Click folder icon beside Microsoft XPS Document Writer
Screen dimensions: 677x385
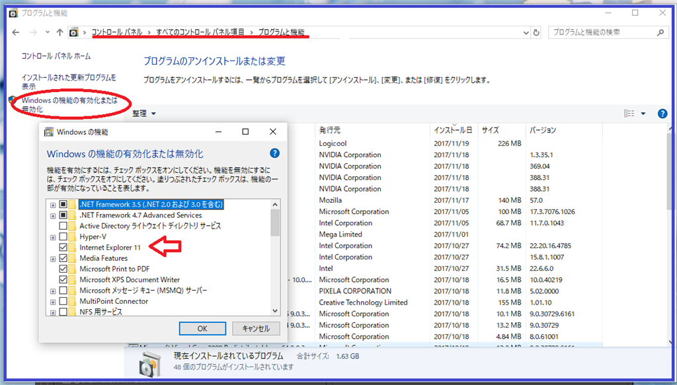(72, 280)
